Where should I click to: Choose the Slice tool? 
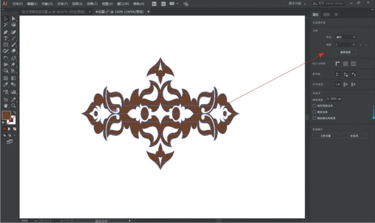coord(14,99)
